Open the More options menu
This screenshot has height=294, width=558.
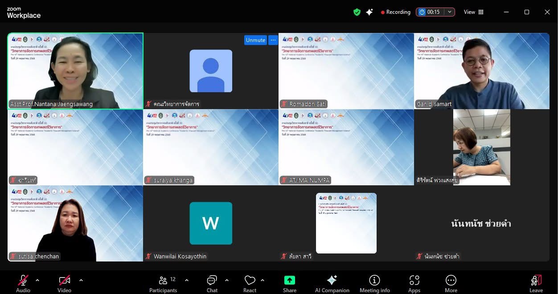click(451, 283)
